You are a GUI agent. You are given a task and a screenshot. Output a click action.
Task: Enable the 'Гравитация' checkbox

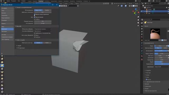click(x=18, y=48)
